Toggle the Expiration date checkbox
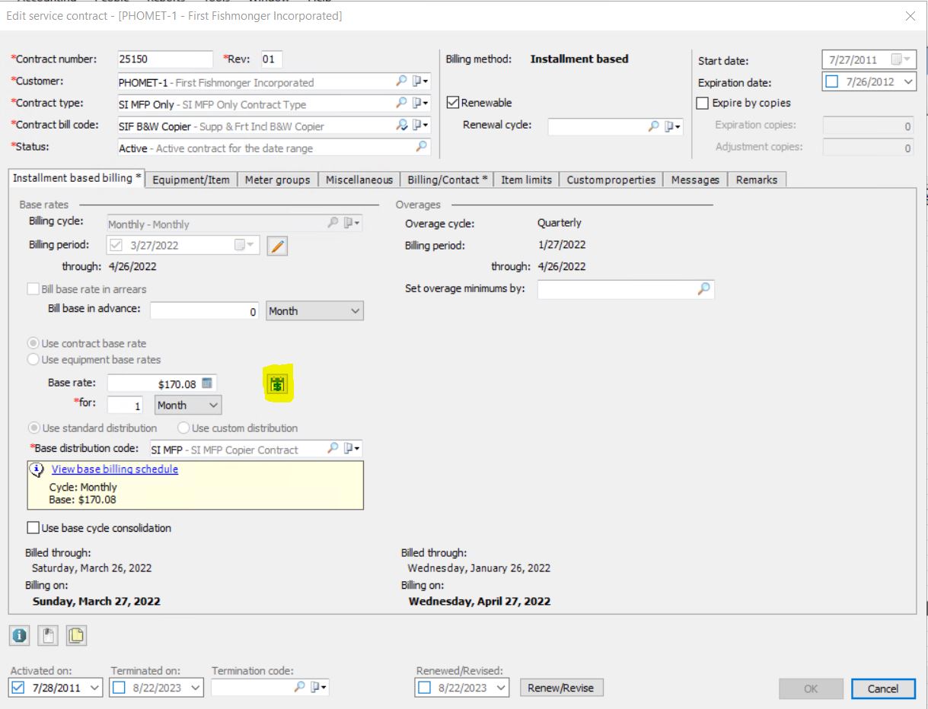The width and height of the screenshot is (928, 709). pos(831,81)
